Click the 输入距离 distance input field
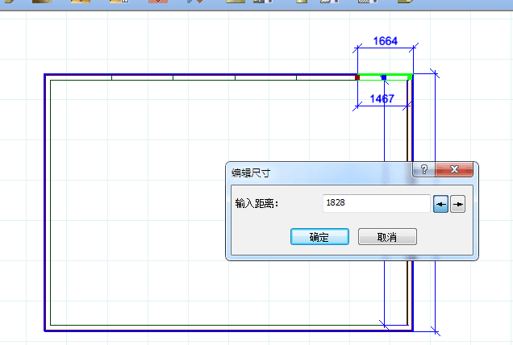This screenshot has height=345, width=513. (376, 203)
